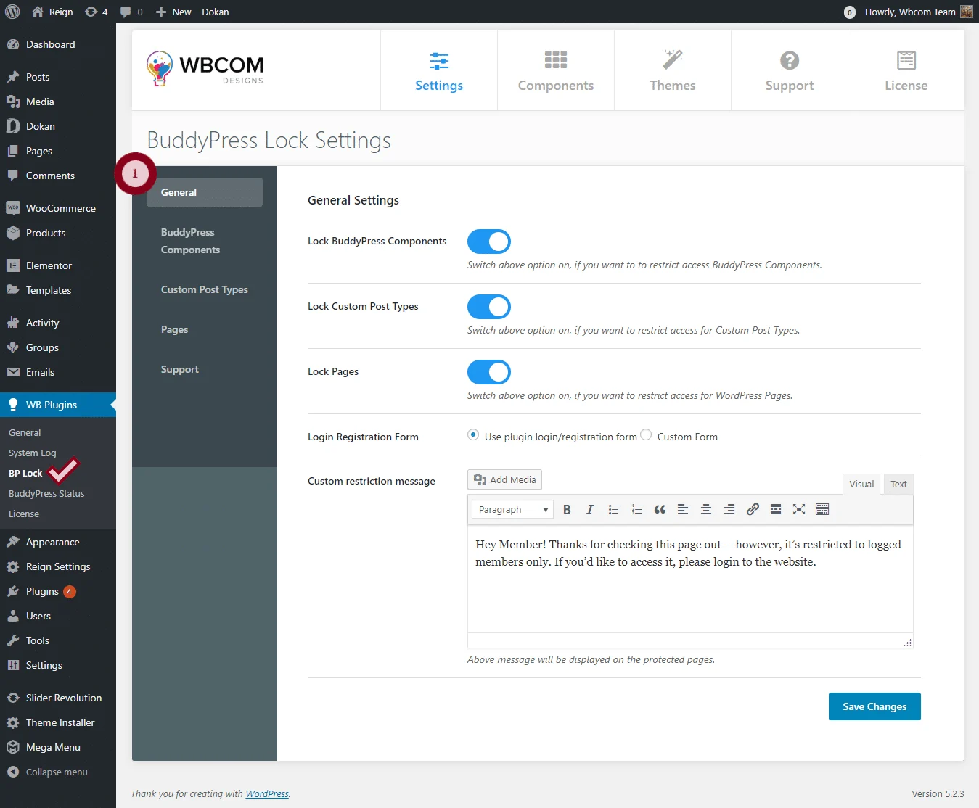Click the Add Media button
Screen dimensions: 979x808
click(504, 479)
